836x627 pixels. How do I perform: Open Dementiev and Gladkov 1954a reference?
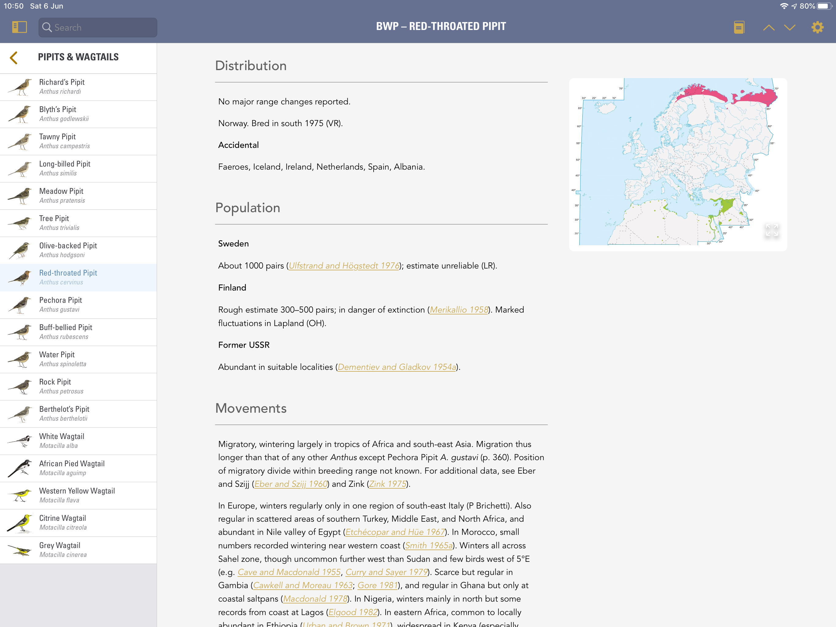[397, 367]
